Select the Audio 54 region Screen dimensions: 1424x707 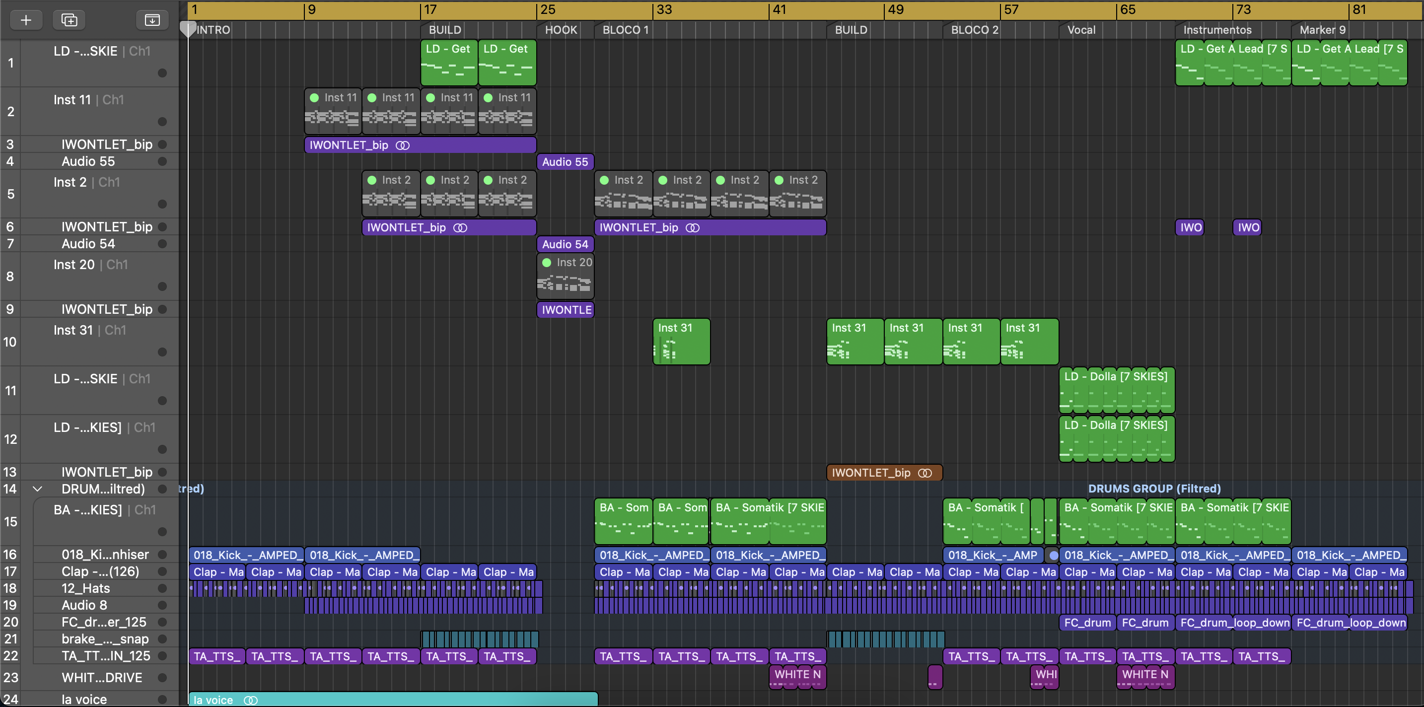pos(565,244)
